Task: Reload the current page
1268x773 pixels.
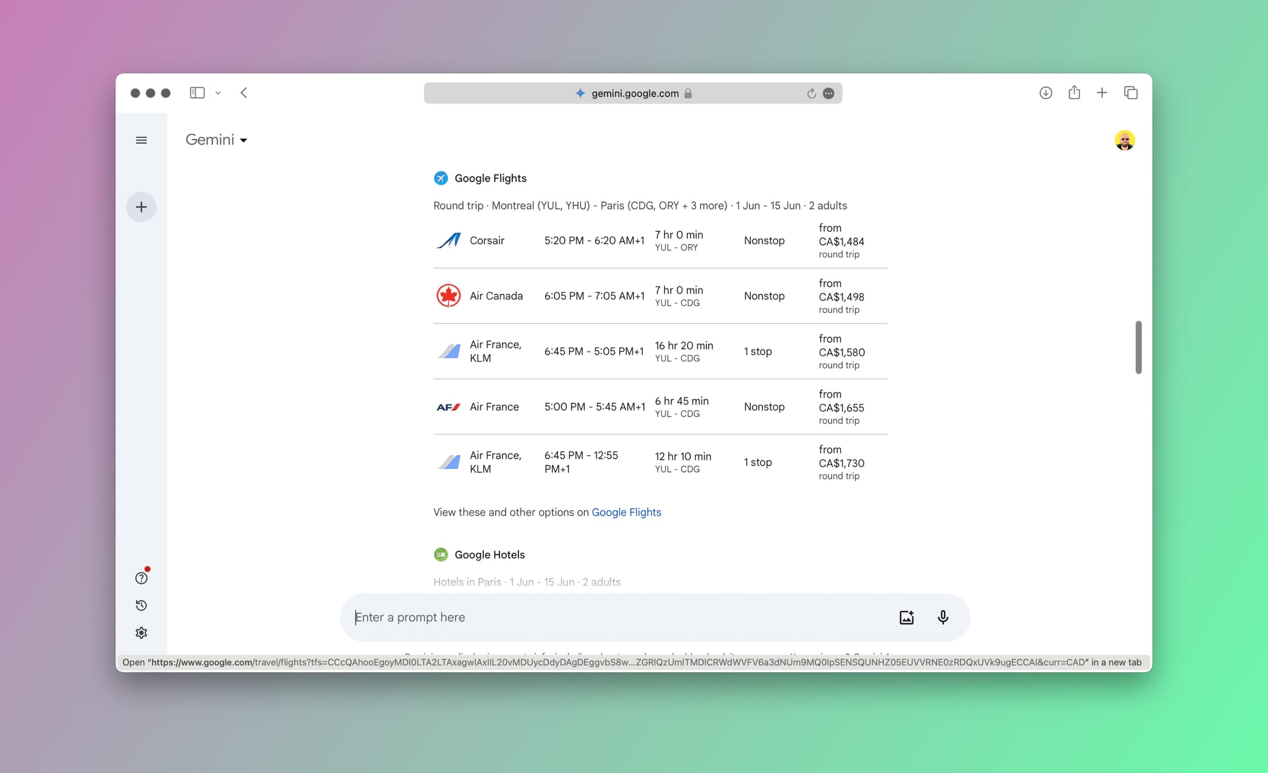Action: coord(811,93)
